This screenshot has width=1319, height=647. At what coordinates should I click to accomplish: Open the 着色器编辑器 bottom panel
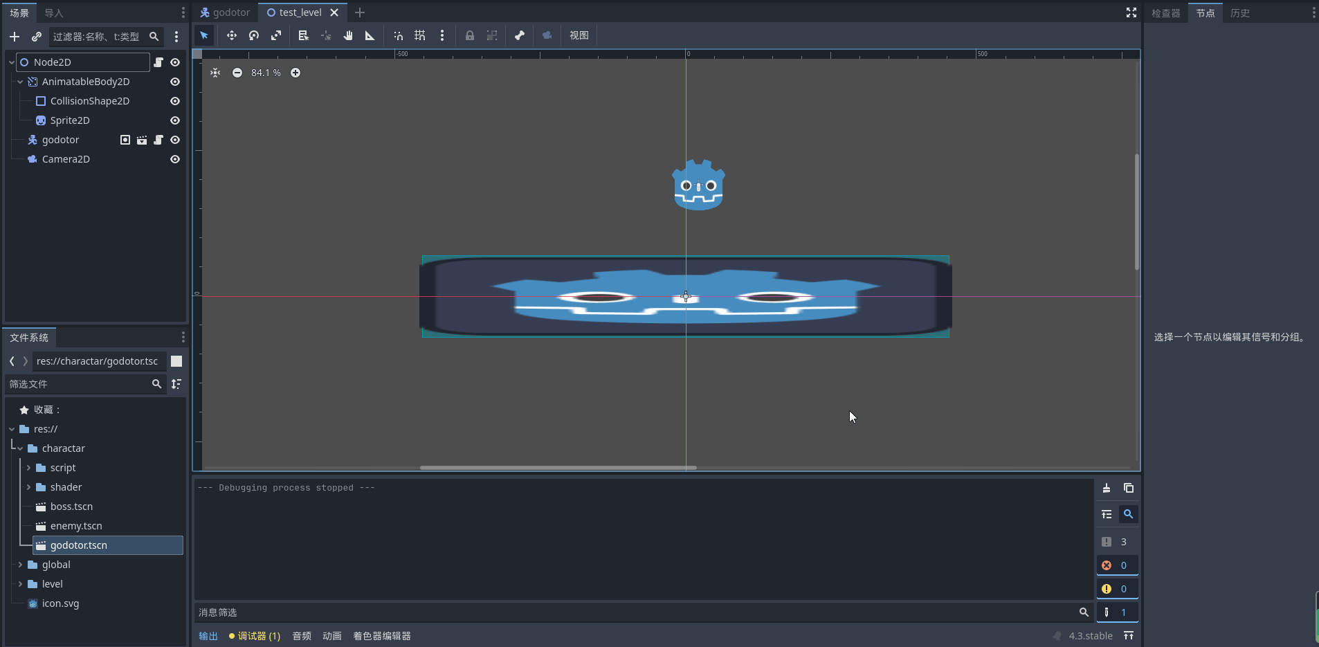coord(381,636)
